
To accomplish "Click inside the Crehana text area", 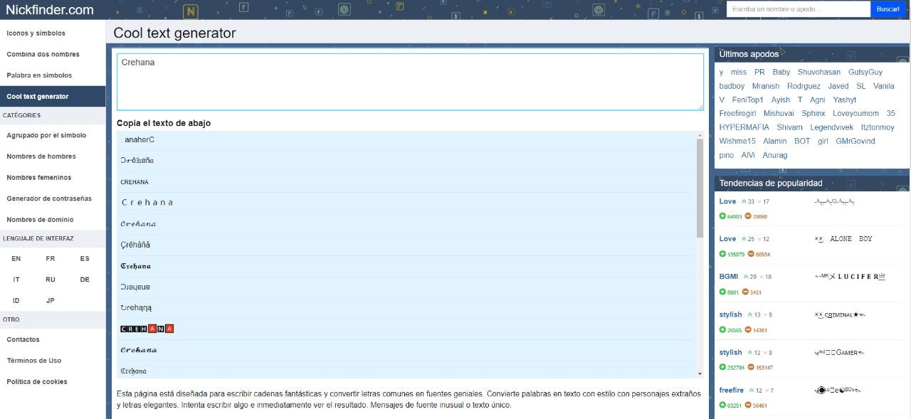I will click(x=409, y=82).
